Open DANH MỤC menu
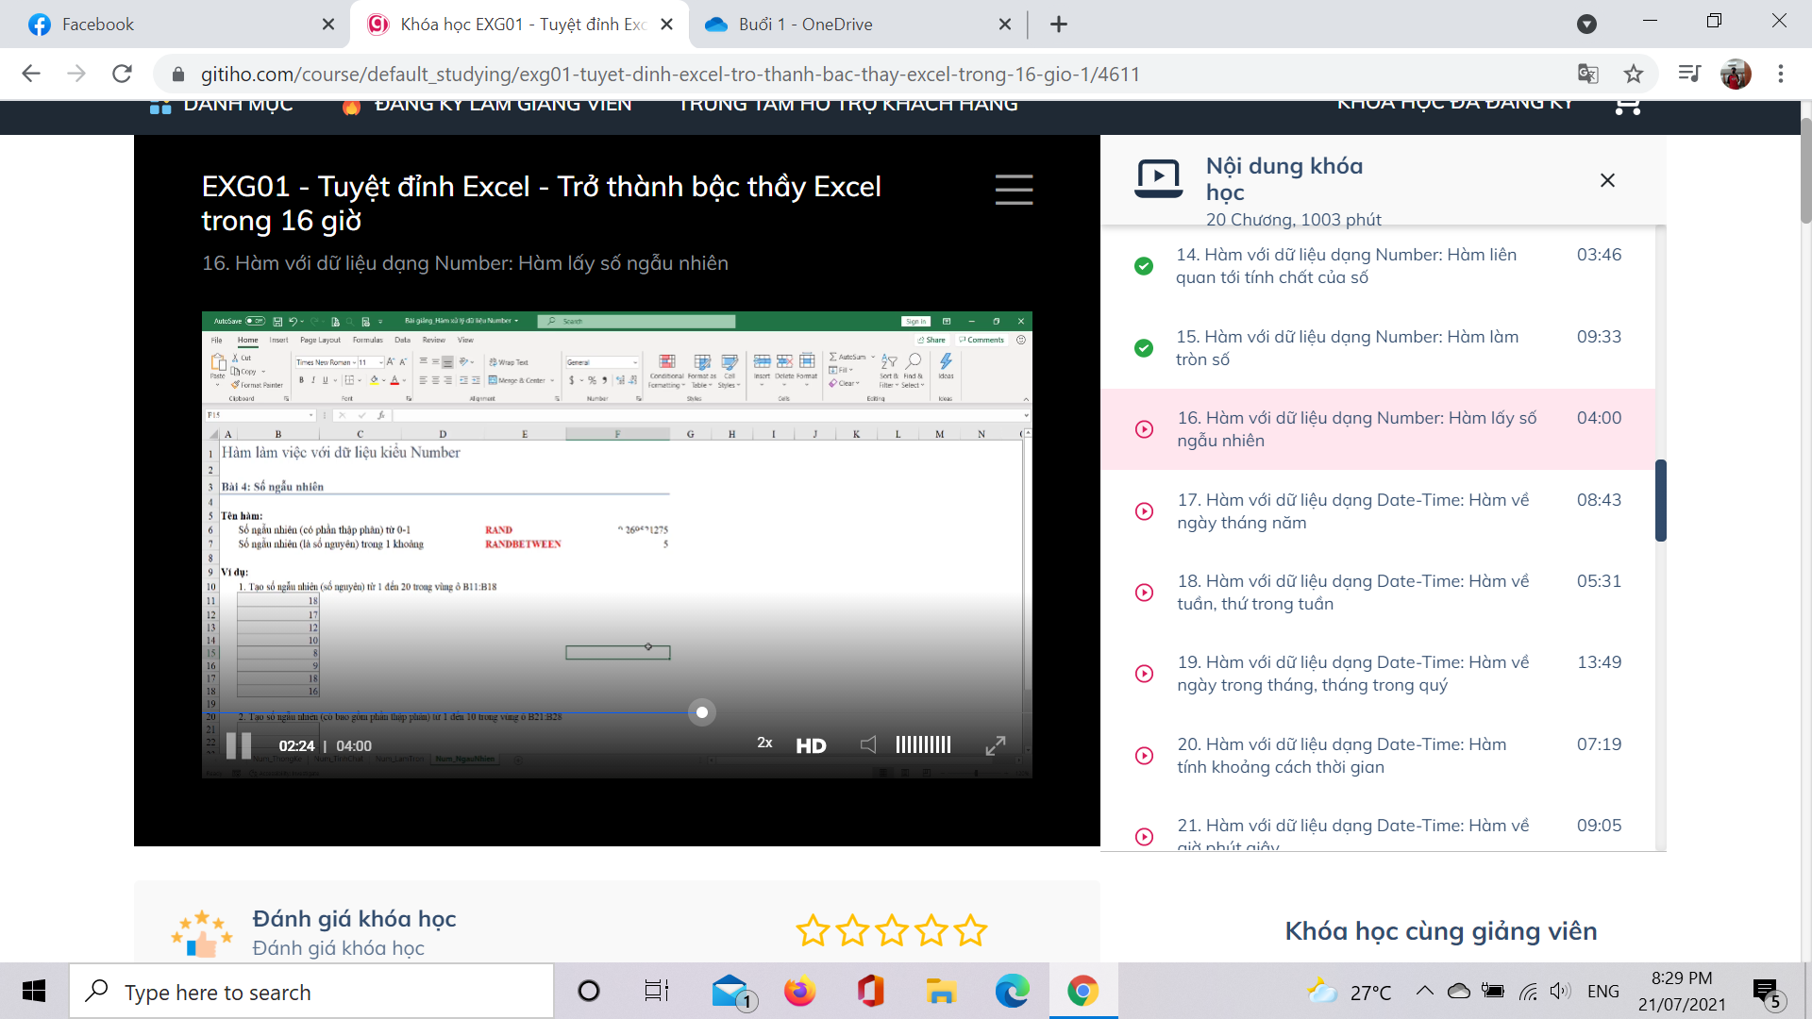This screenshot has height=1019, width=1812. point(222,104)
